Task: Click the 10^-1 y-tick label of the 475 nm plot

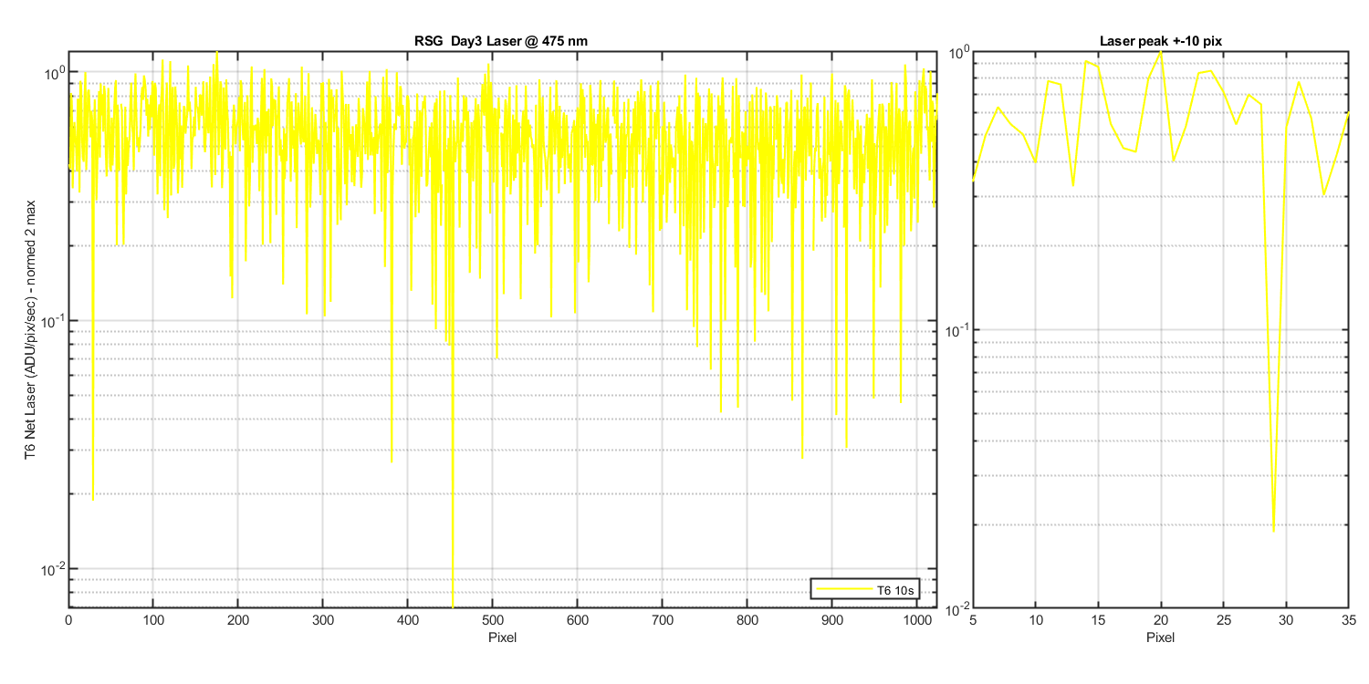Action: tap(52, 319)
